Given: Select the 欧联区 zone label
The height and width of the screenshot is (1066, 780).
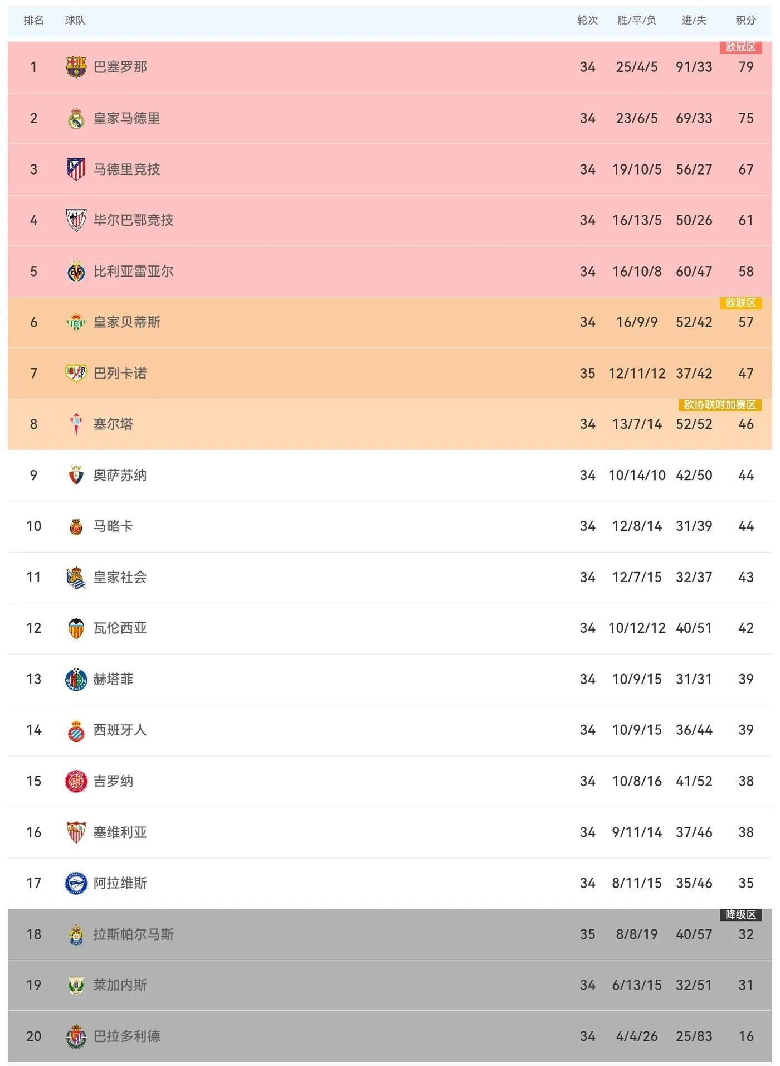Looking at the screenshot, I should (x=740, y=303).
